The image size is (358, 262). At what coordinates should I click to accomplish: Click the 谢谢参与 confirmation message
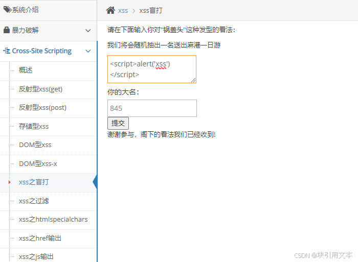(x=162, y=134)
